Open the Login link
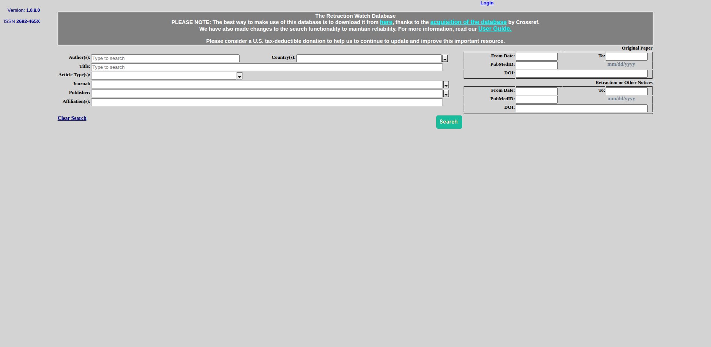 tap(487, 3)
